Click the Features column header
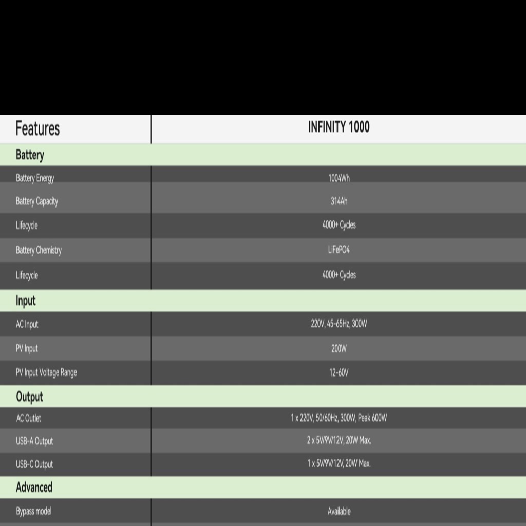 pos(37,128)
